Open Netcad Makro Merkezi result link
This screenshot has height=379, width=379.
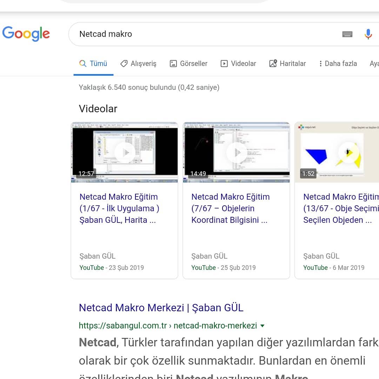(x=161, y=308)
